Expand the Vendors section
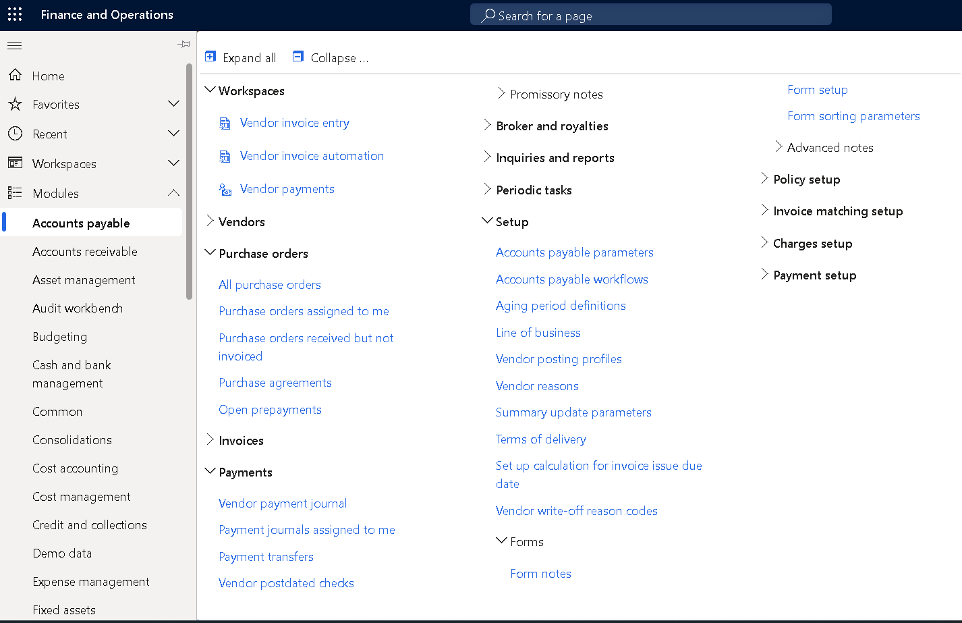The width and height of the screenshot is (962, 623). (210, 221)
